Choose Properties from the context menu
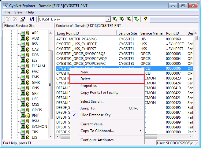The width and height of the screenshot is (201, 148). 107,86
